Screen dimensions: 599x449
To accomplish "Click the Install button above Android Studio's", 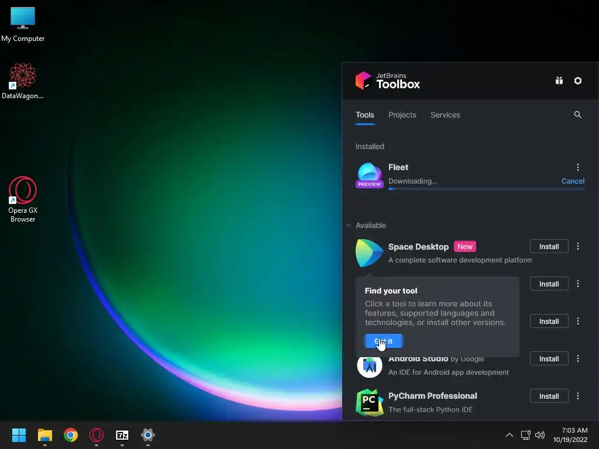I will click(549, 321).
